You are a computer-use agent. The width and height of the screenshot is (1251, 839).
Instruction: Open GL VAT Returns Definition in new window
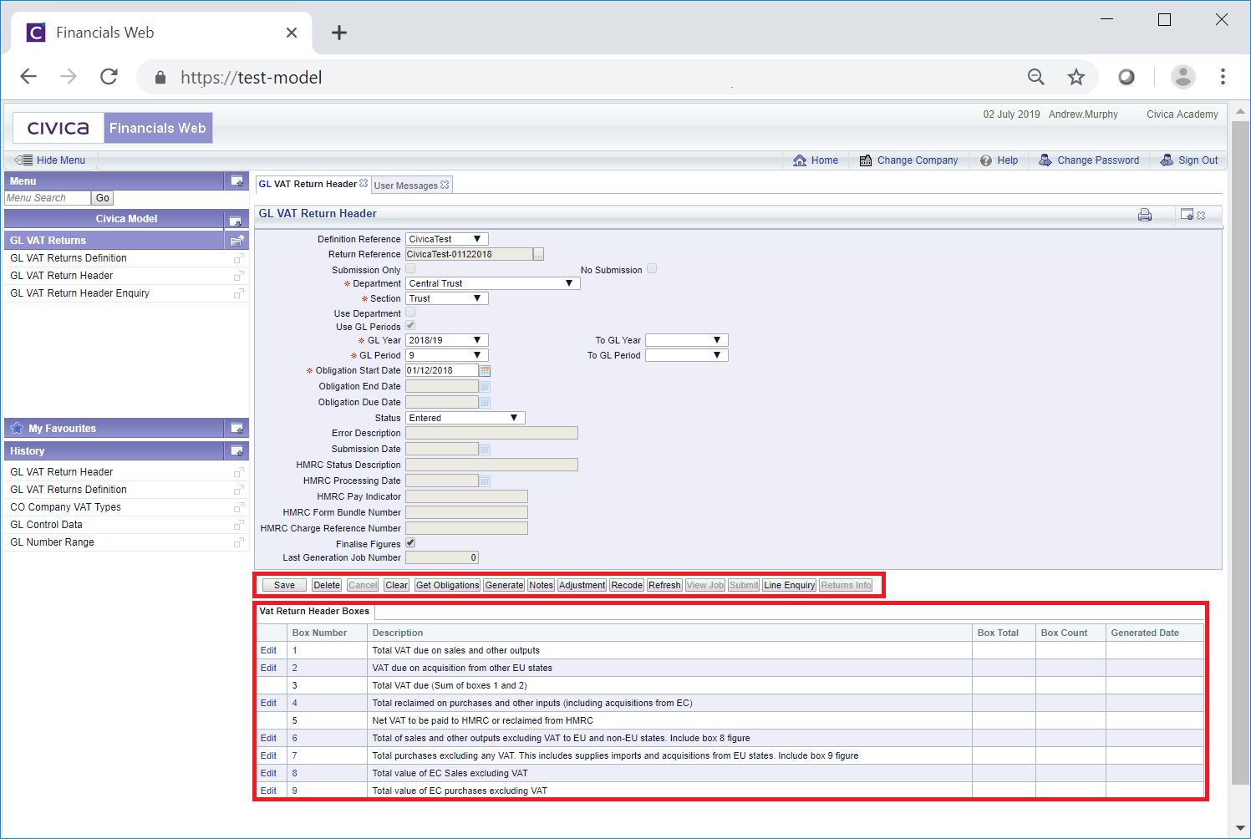coord(239,258)
